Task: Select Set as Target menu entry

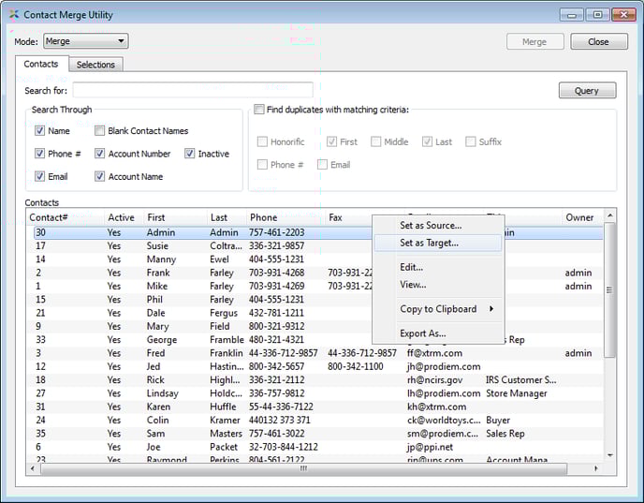Action: click(429, 243)
